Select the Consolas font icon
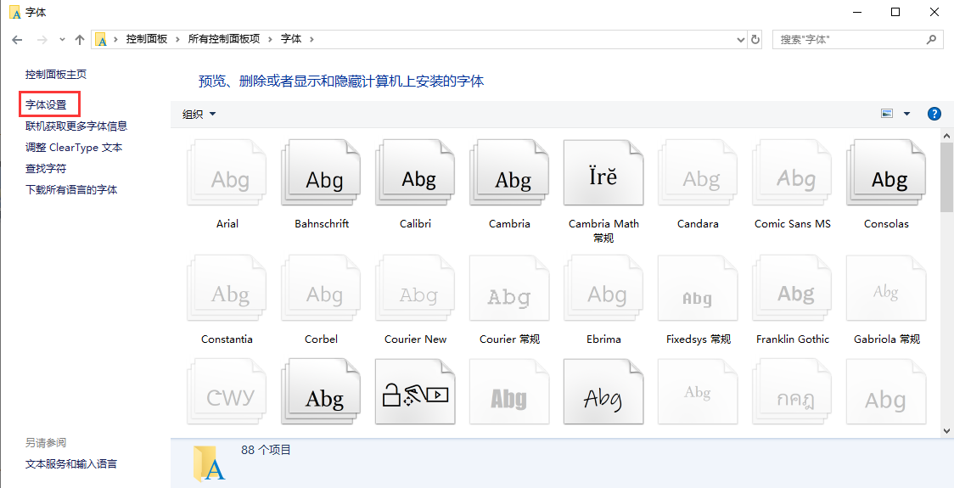Screen dimensions: 954x488 (885, 175)
